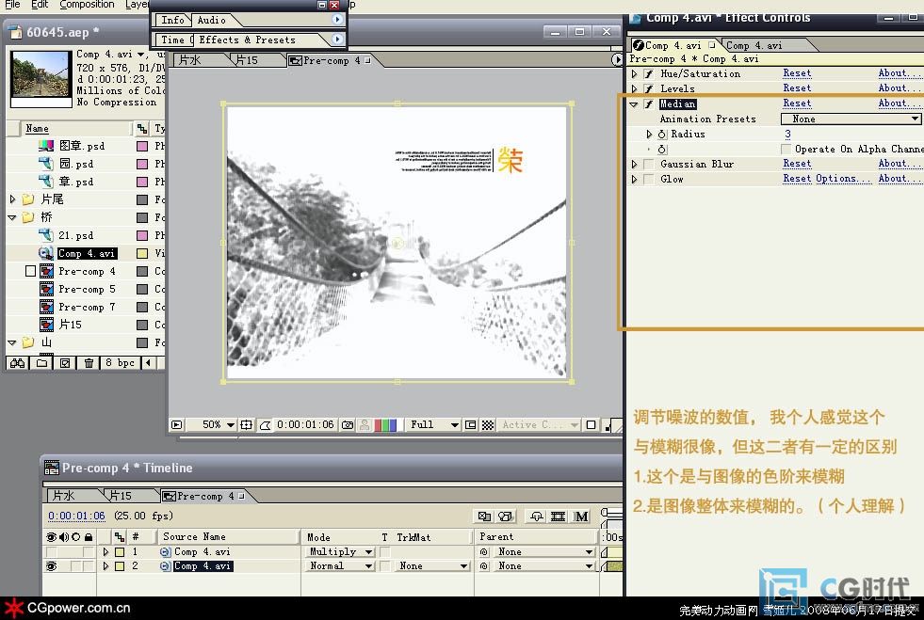Screen dimensions: 924x620
Task: Toggle the draft 3D icon in Timeline
Action: pos(505,517)
